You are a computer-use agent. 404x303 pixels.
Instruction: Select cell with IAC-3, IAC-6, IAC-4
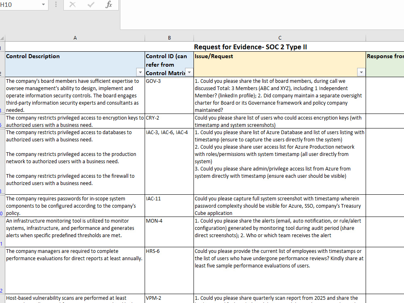coord(169,162)
